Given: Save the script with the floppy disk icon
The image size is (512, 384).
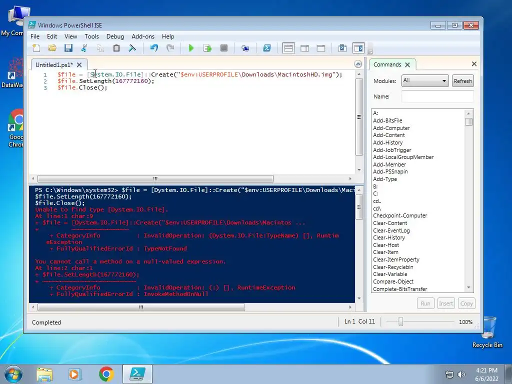Looking at the screenshot, I should click(x=68, y=48).
